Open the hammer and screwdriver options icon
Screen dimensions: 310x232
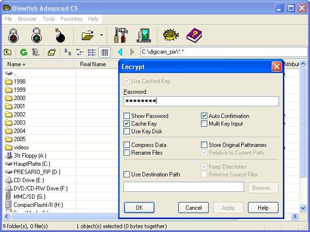click(121, 35)
